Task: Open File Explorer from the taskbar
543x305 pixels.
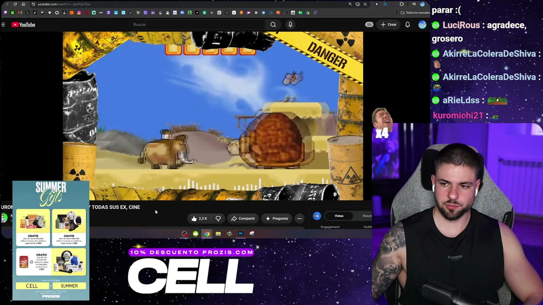Action: [x=218, y=234]
